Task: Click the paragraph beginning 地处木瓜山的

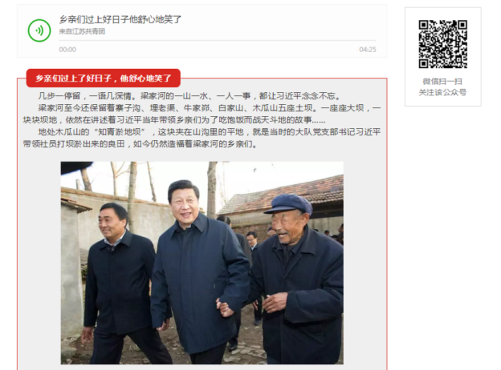Action: click(202, 138)
